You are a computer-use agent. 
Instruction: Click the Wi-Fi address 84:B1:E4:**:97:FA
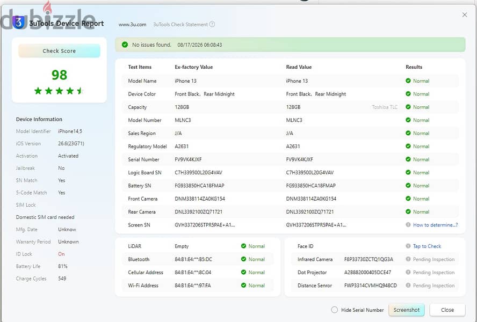coord(192,285)
